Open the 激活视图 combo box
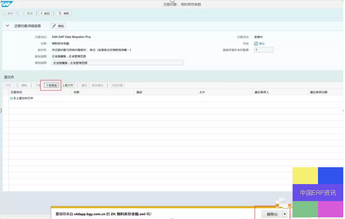The width and height of the screenshot is (345, 219). 117,63
